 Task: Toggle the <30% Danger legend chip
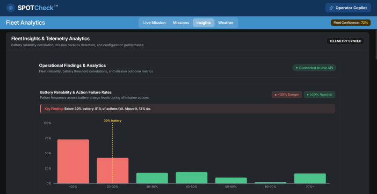(287, 95)
